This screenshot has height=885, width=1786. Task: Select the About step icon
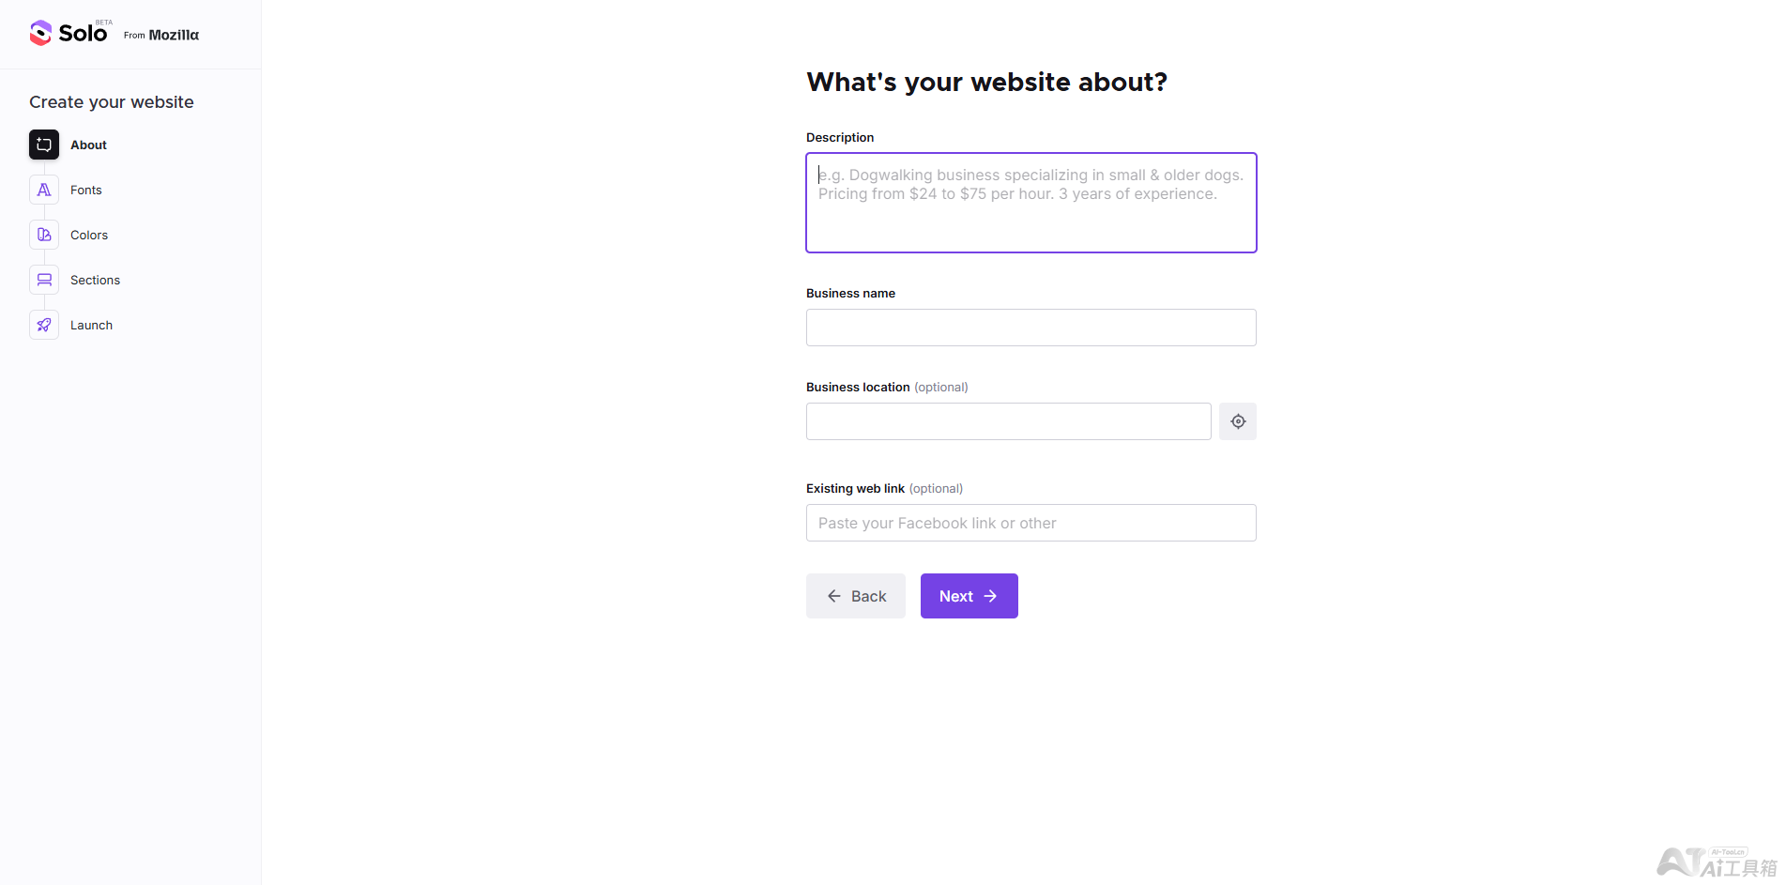coord(44,145)
